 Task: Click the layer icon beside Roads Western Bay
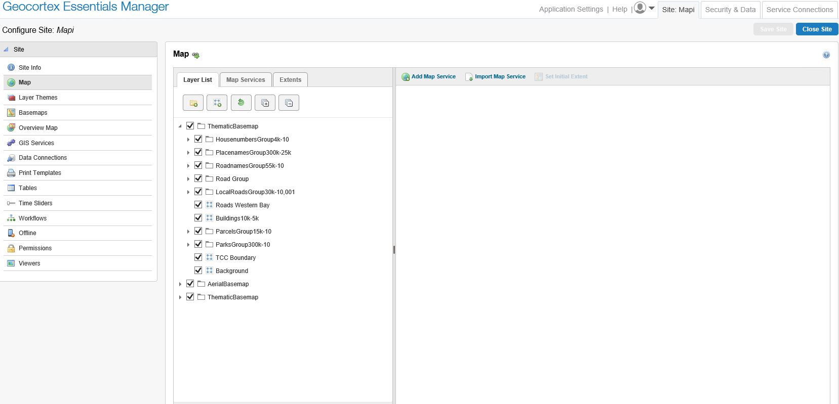click(209, 205)
